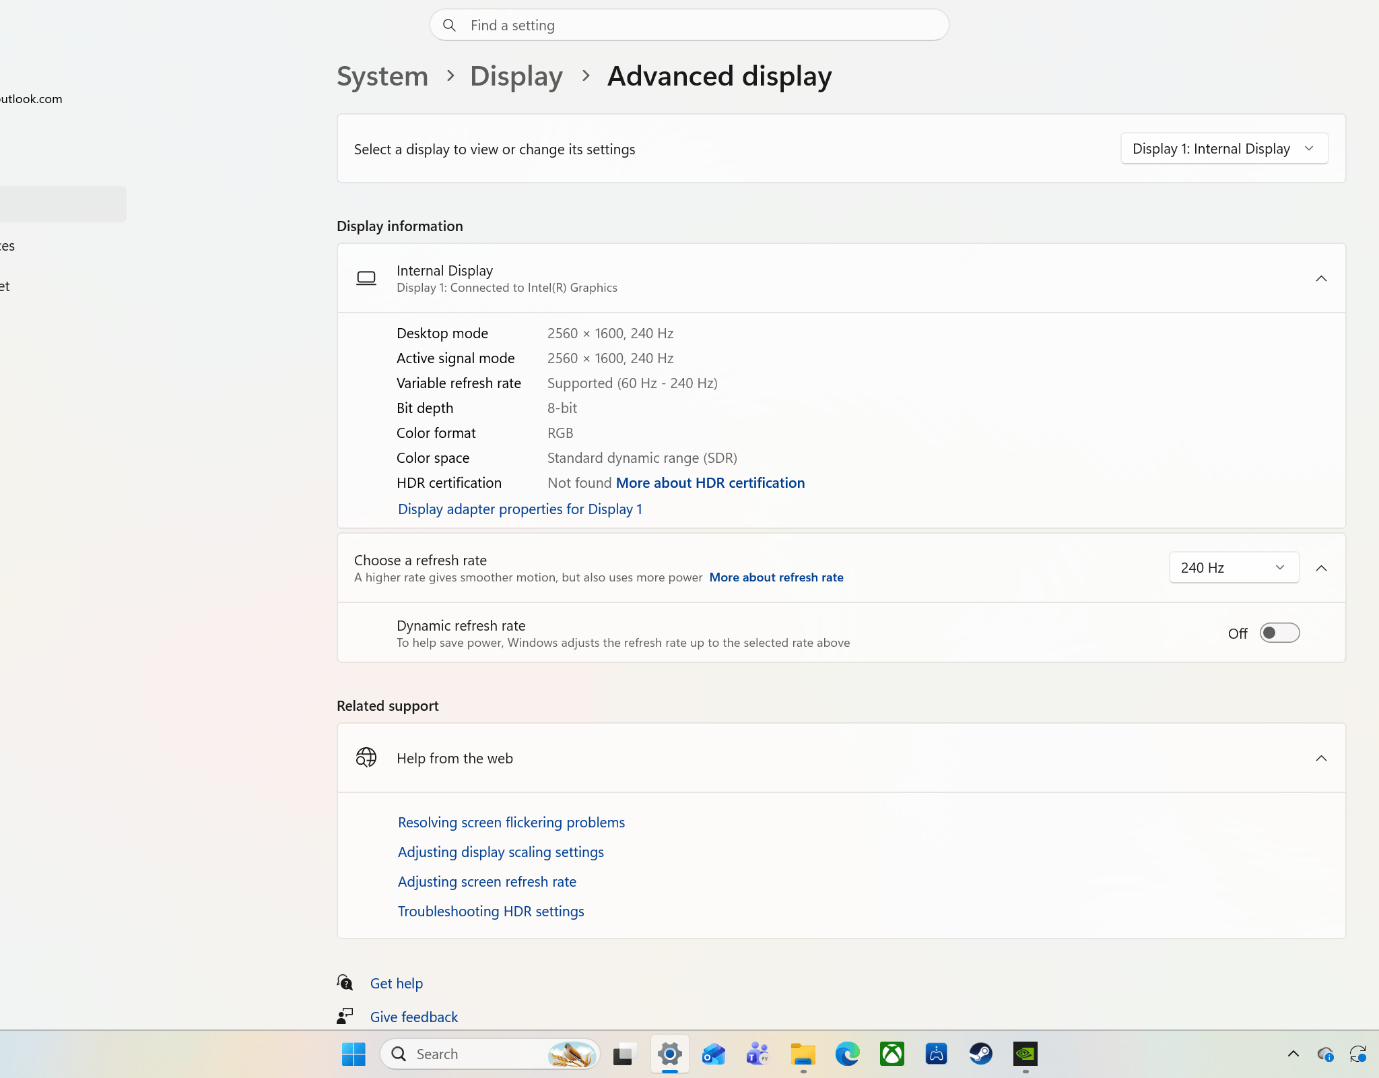Click the Give feedback link
1379x1078 pixels.
tap(413, 1017)
